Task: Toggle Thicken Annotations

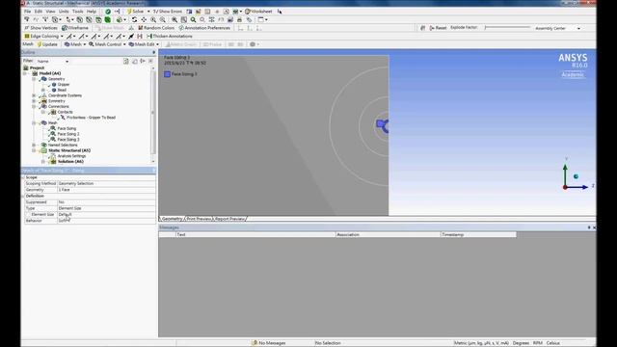Action: [x=170, y=37]
